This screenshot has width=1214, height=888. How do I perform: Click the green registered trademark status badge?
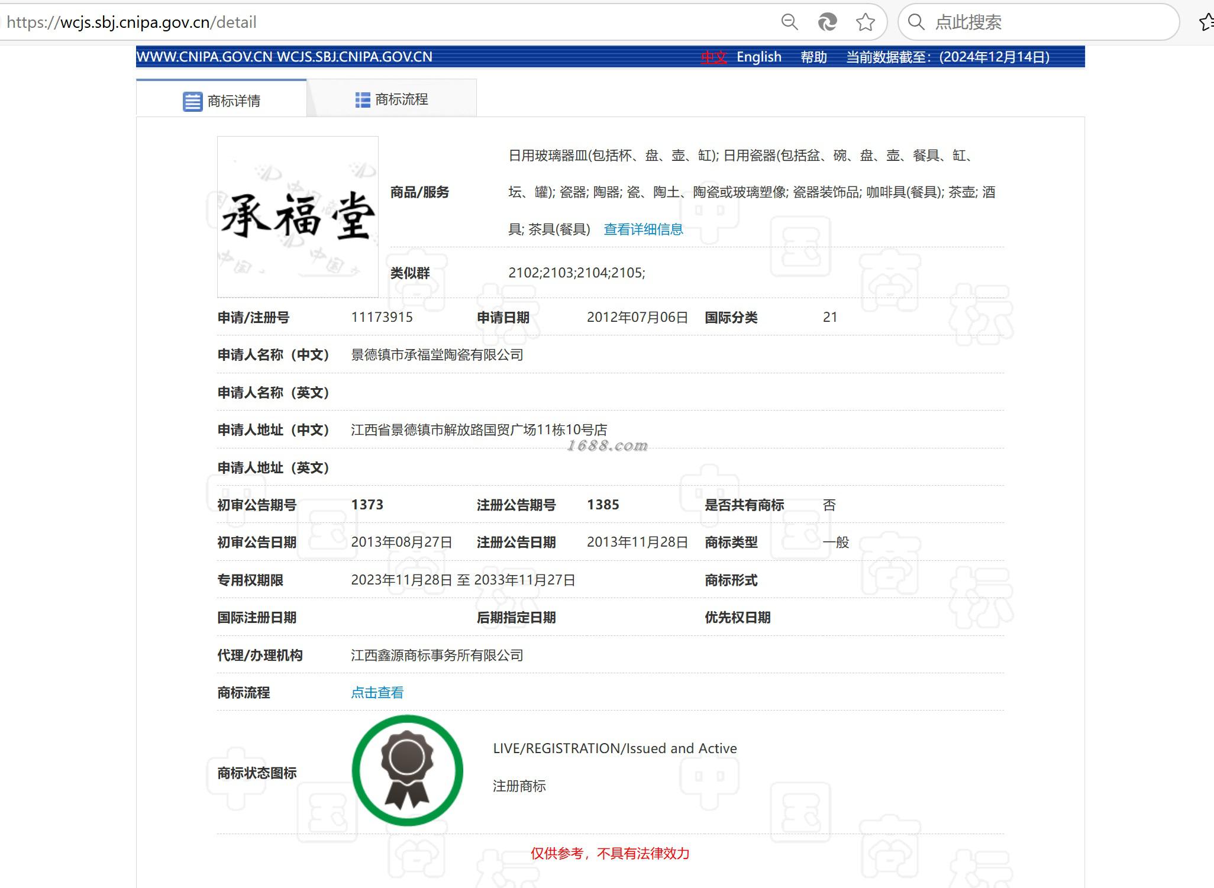pyautogui.click(x=407, y=770)
